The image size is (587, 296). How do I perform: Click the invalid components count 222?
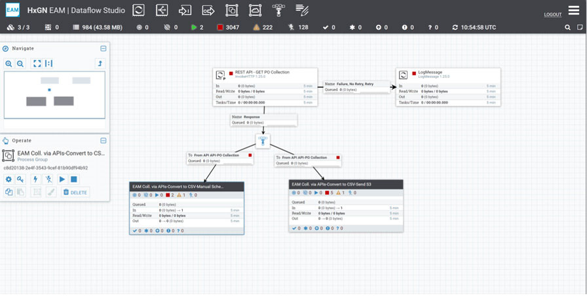[x=263, y=28]
